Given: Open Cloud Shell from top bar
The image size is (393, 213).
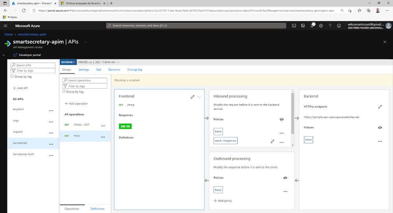Looking at the screenshot, I should click(294, 26).
